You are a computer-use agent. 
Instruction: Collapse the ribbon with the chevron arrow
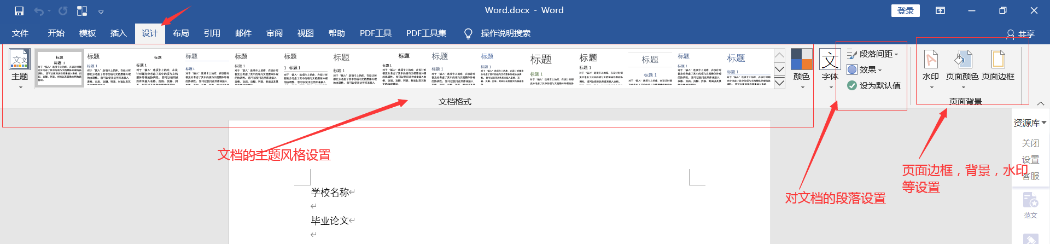pos(1041,103)
